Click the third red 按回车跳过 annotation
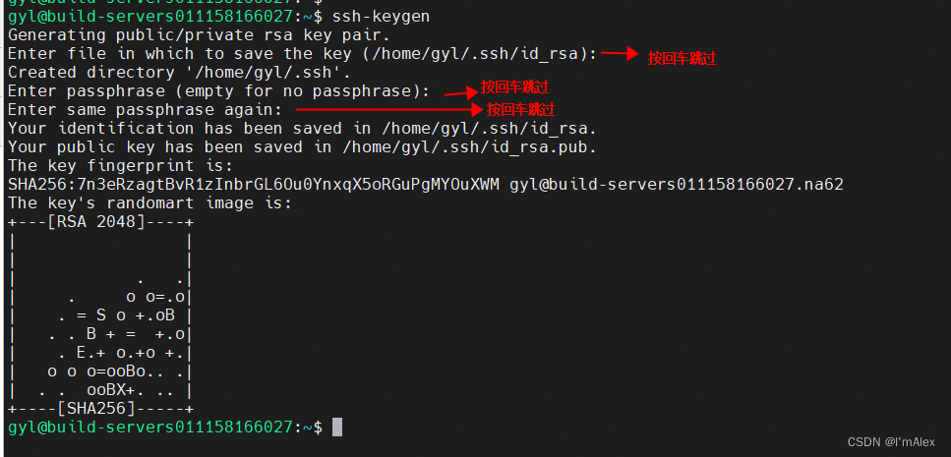Screen dimensions: 951x457 [520, 109]
